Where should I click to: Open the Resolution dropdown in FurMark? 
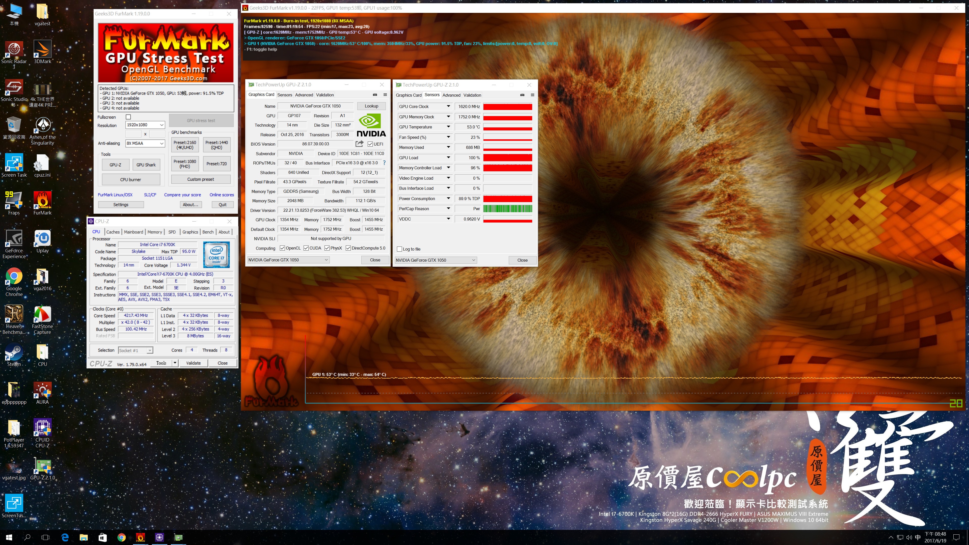[145, 125]
